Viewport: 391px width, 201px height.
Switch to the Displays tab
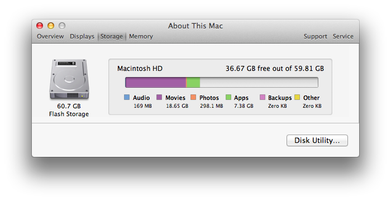[x=82, y=36]
